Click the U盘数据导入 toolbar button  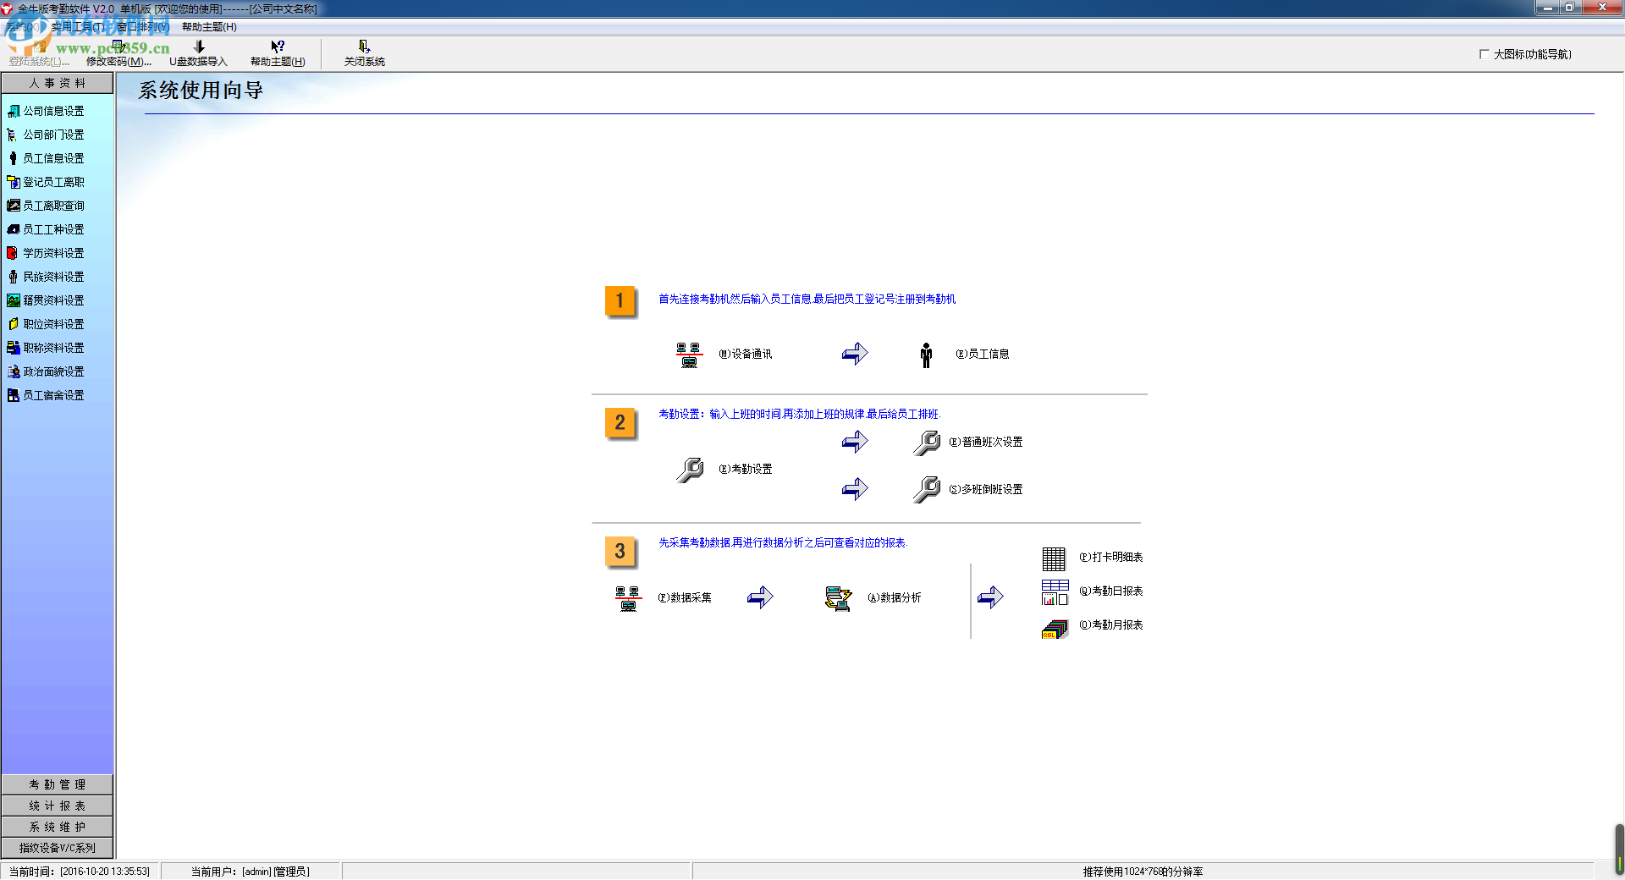tap(198, 54)
